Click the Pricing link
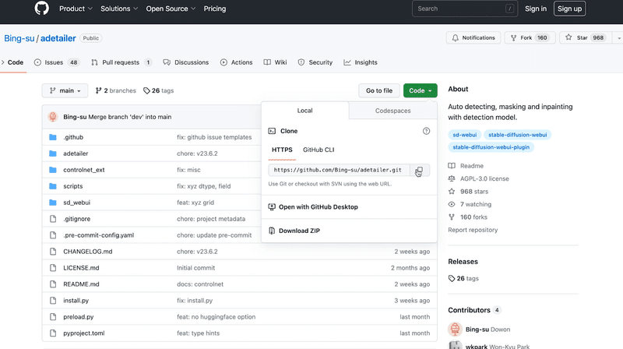The width and height of the screenshot is (623, 349). coord(215,9)
